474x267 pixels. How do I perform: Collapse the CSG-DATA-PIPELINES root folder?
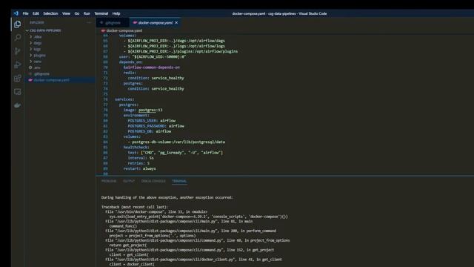click(60, 30)
